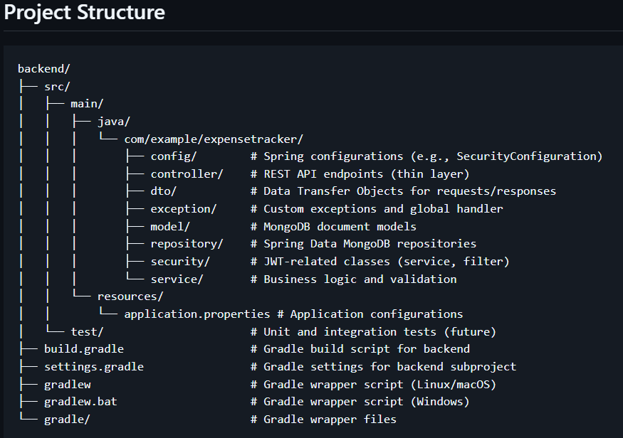623x438 pixels.
Task: Click the service/ folder entry
Action: (177, 279)
